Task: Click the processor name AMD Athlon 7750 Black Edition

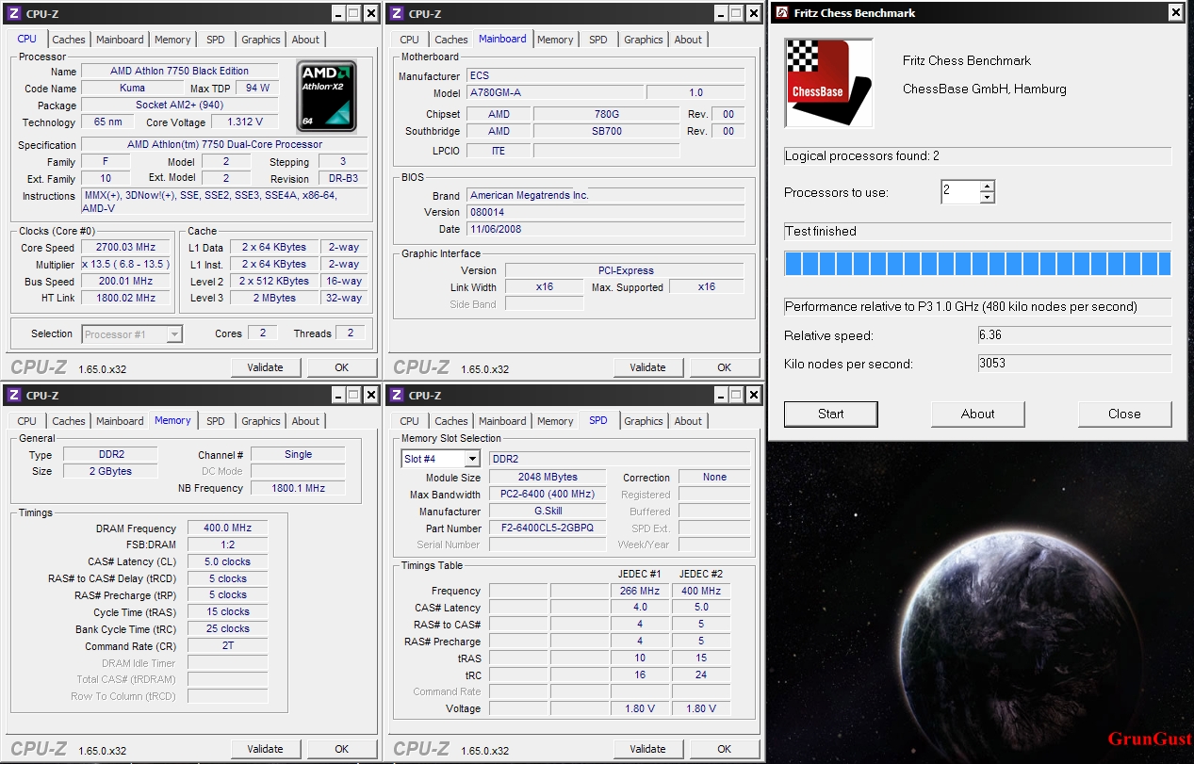Action: [180, 72]
